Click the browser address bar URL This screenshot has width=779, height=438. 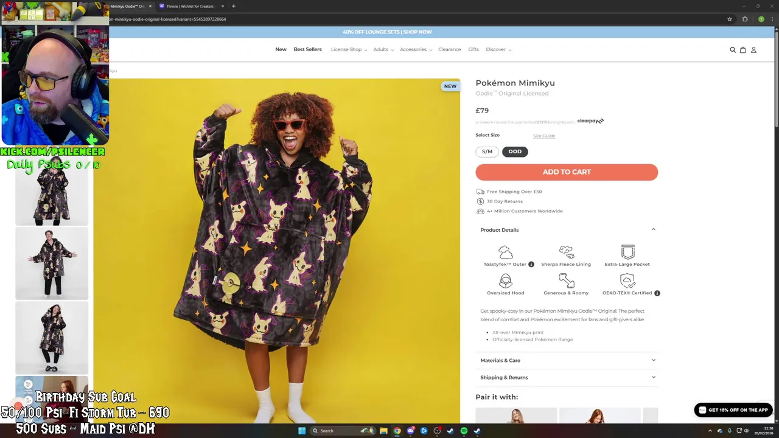(x=167, y=19)
